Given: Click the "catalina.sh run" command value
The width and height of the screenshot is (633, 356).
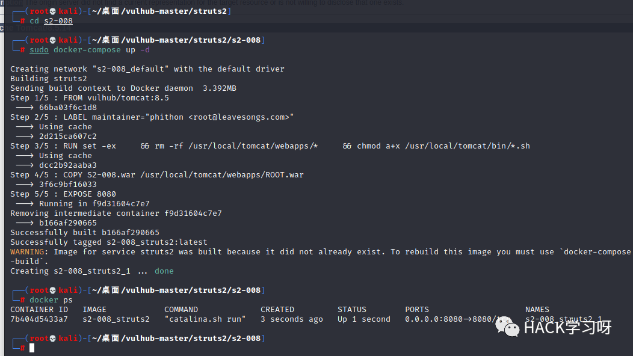Looking at the screenshot, I should (205, 319).
